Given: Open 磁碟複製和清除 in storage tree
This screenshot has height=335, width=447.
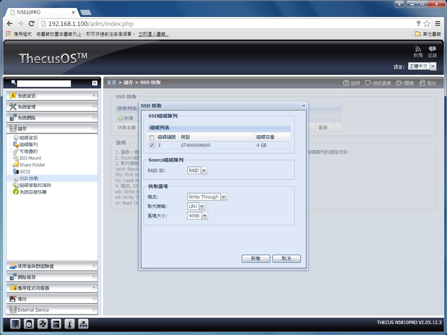Looking at the screenshot, I should 35,185.
